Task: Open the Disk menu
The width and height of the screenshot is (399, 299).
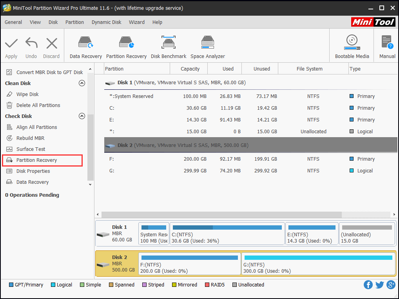Action: tap(53, 22)
